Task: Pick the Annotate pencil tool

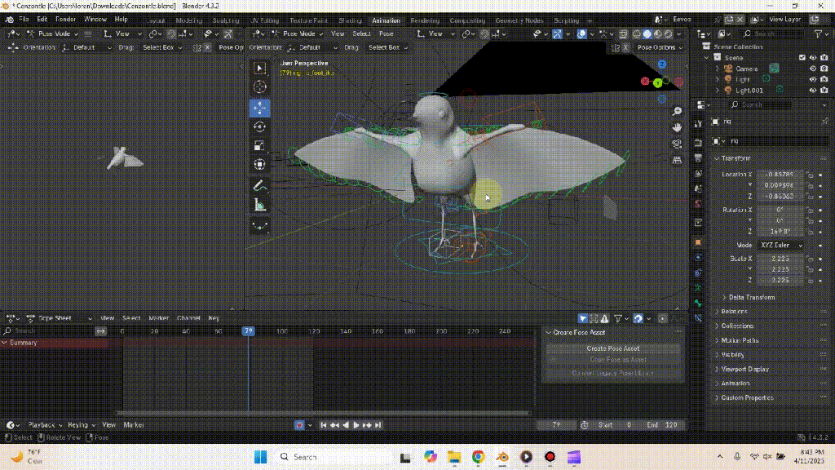Action: click(x=260, y=185)
